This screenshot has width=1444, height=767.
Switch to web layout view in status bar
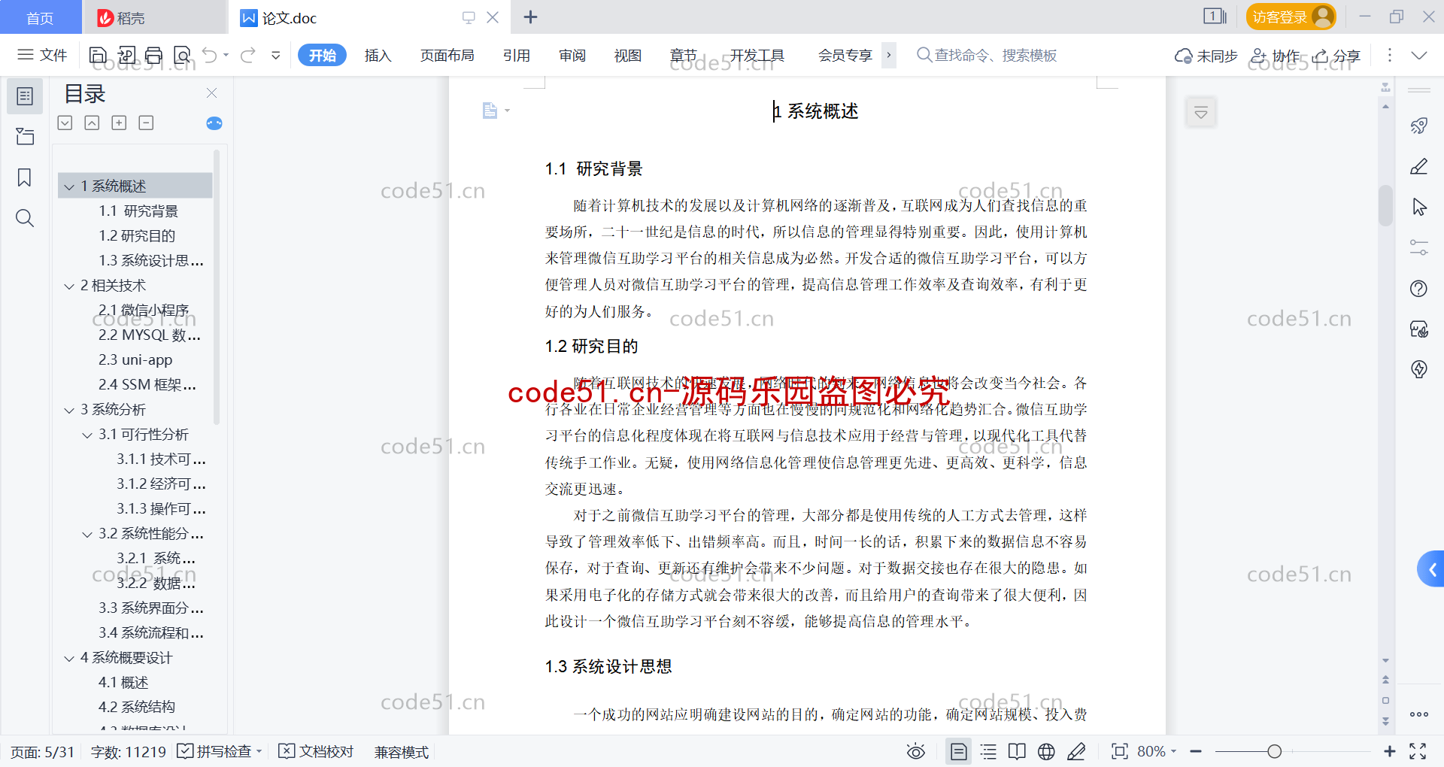pos(1046,751)
